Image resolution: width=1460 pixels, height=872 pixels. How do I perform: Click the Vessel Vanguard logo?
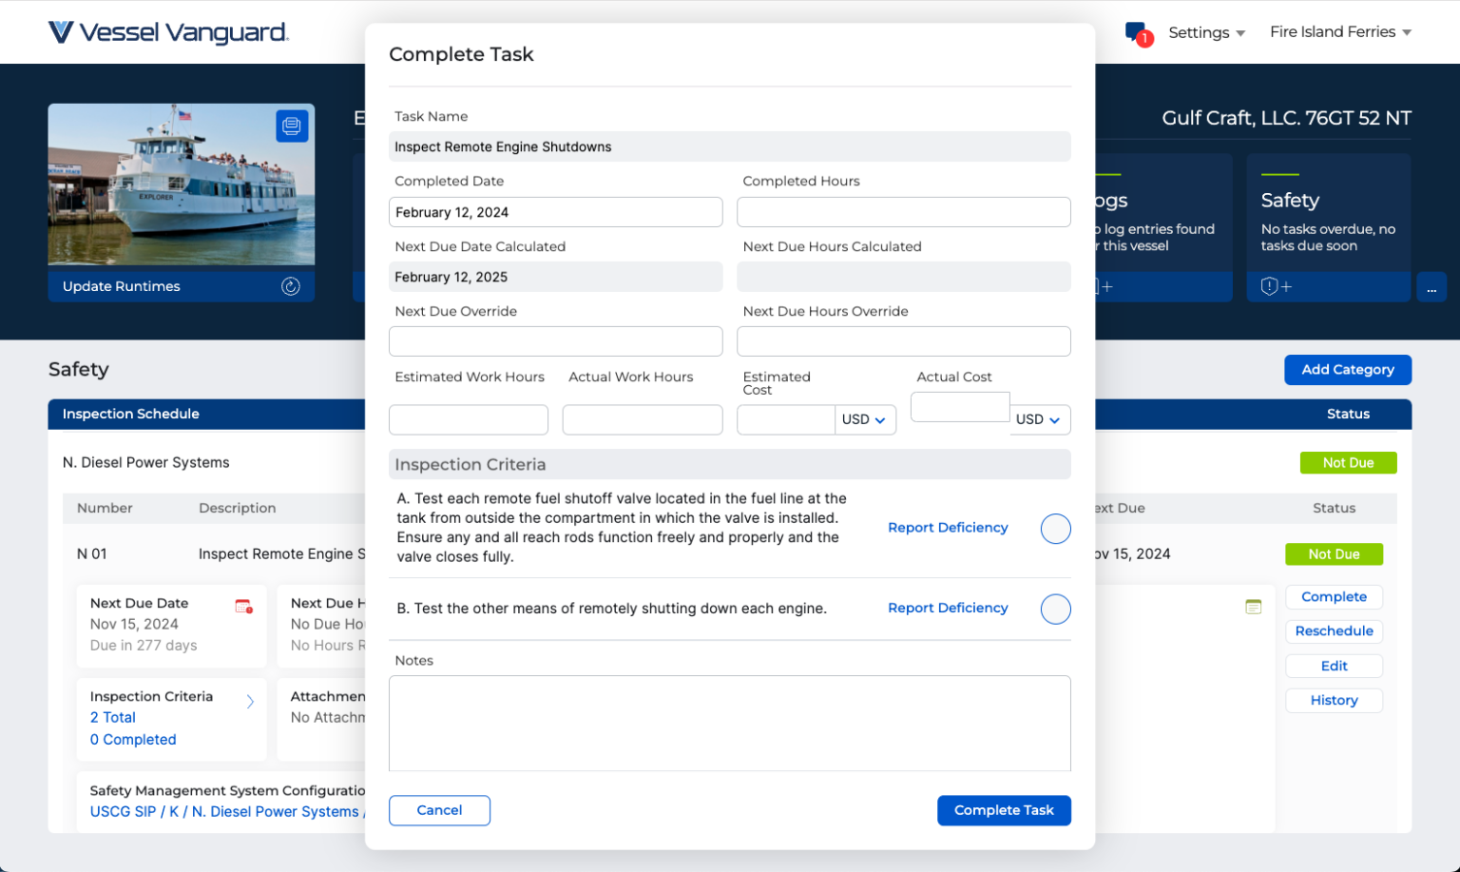(168, 32)
